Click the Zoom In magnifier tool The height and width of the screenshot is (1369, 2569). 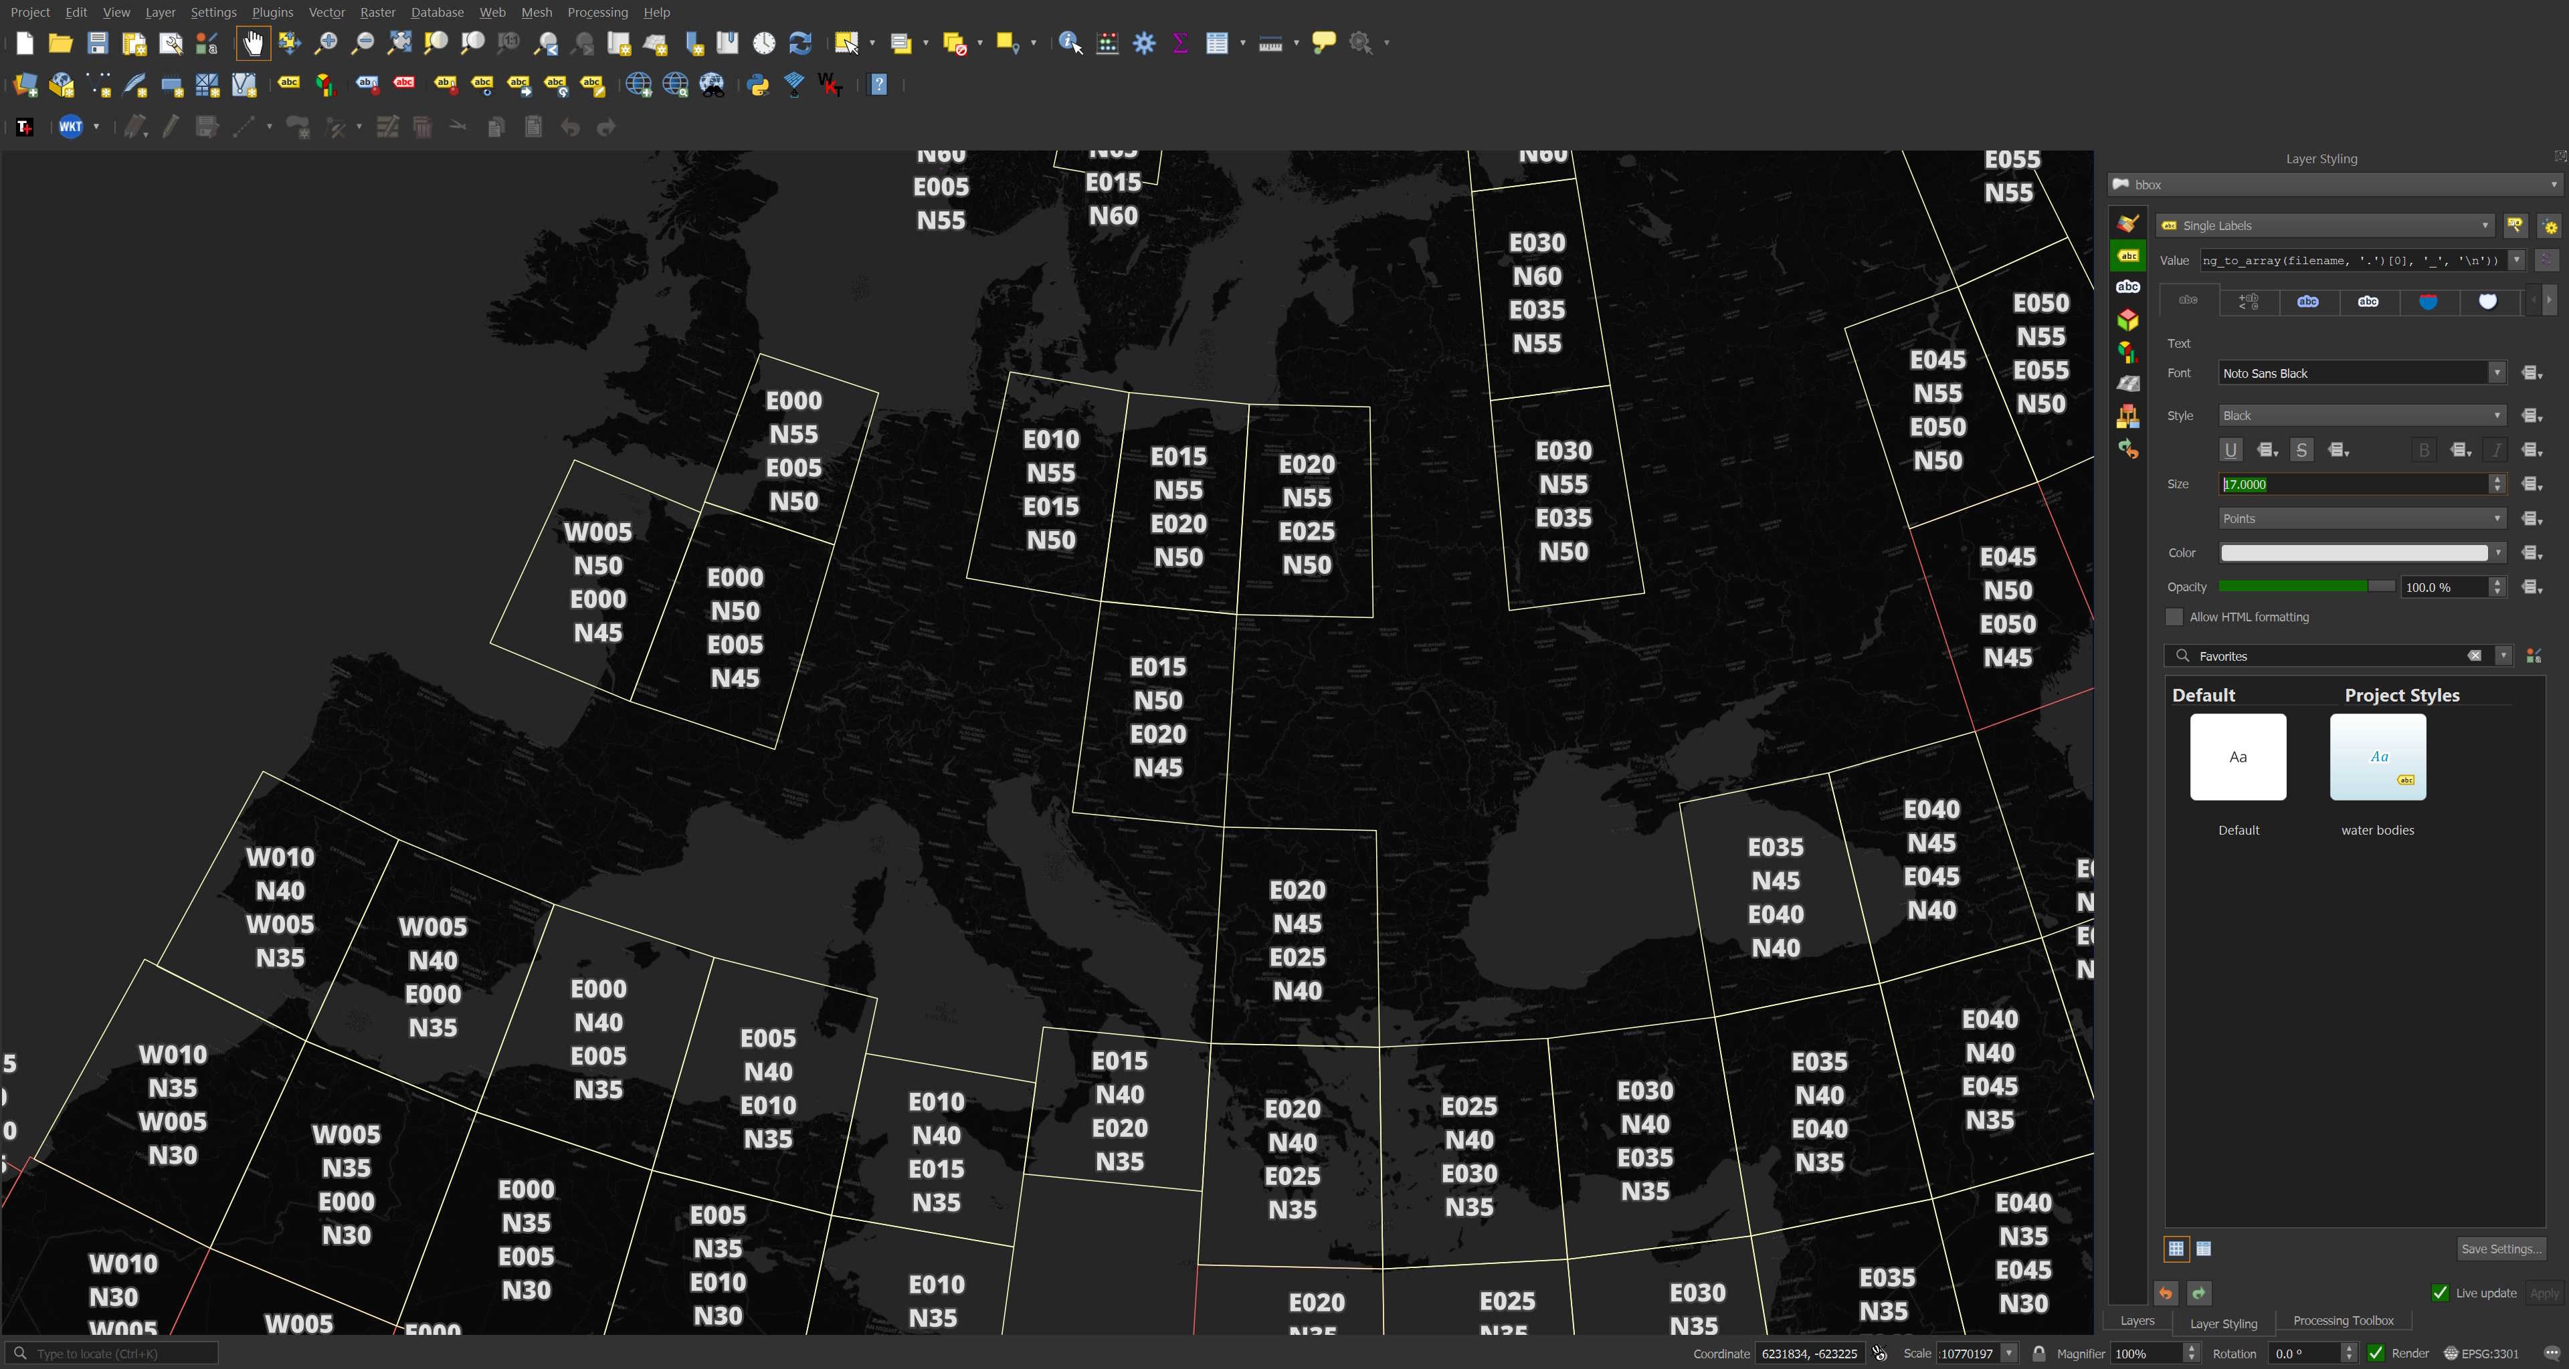[x=326, y=43]
